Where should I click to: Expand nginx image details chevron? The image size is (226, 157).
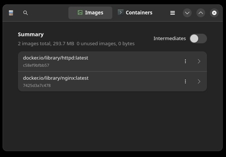(199, 81)
